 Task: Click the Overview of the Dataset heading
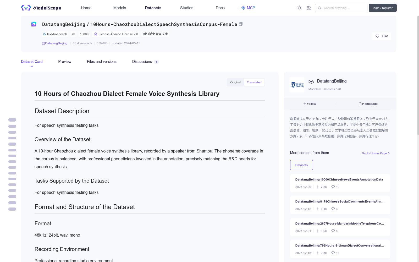click(62, 139)
